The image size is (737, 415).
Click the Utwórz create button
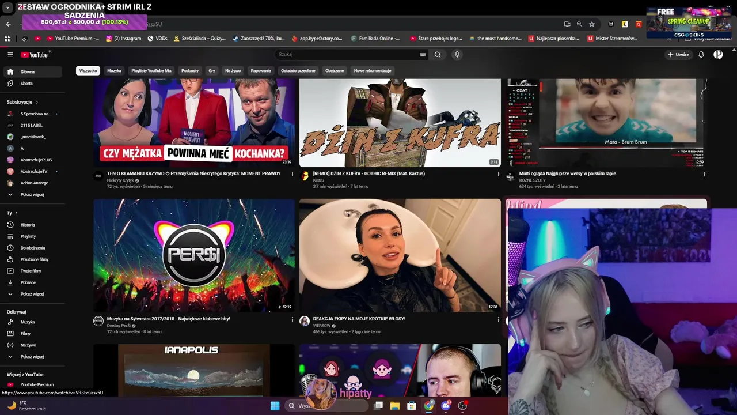coord(678,55)
